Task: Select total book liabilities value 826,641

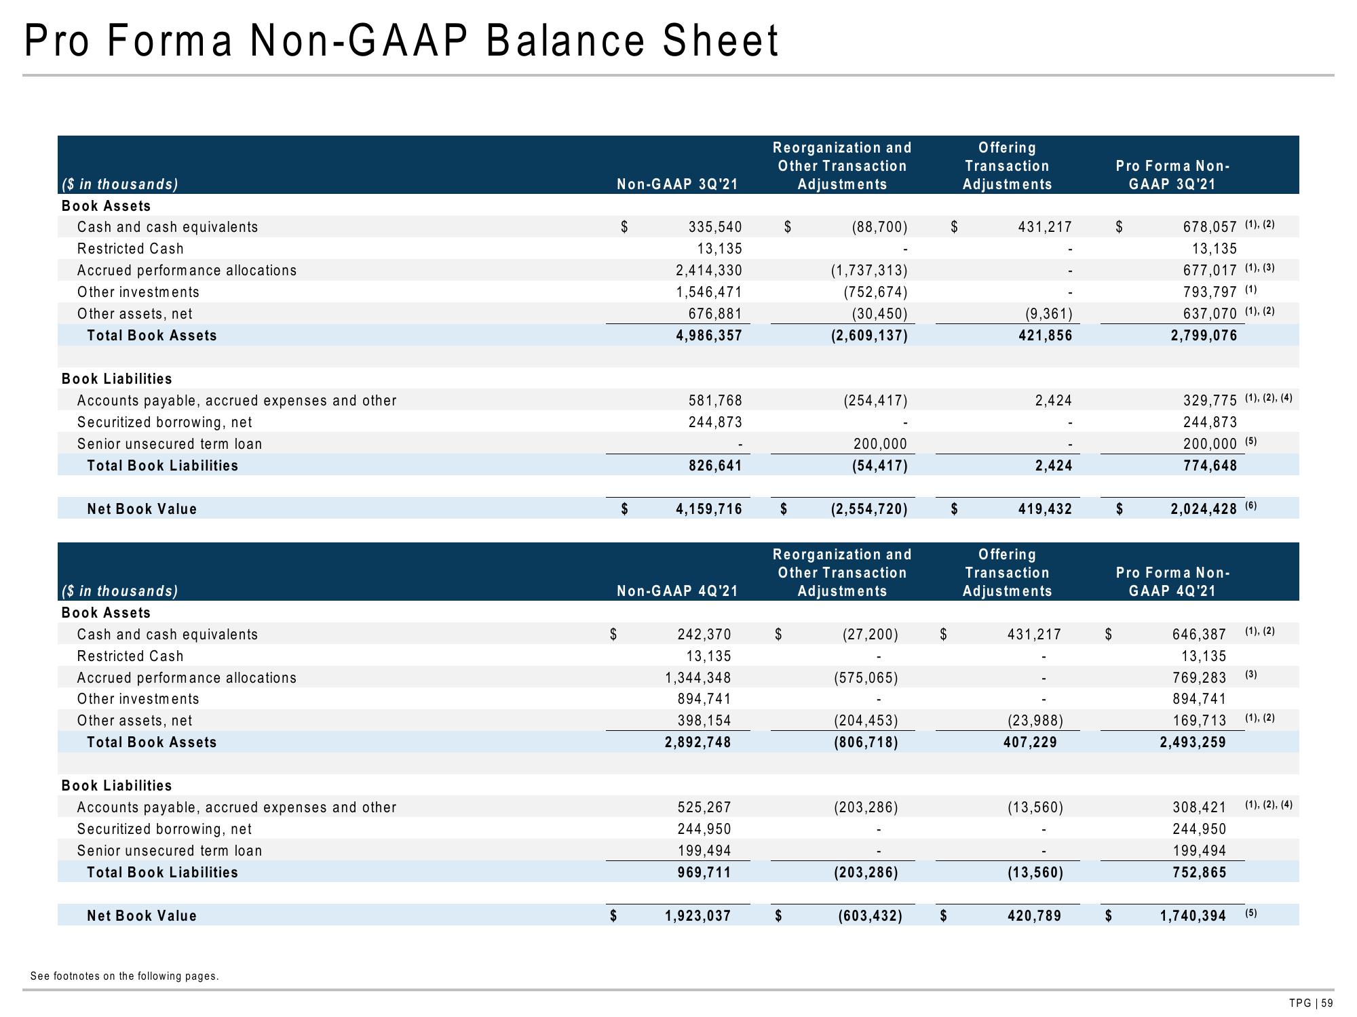Action: pos(715,466)
